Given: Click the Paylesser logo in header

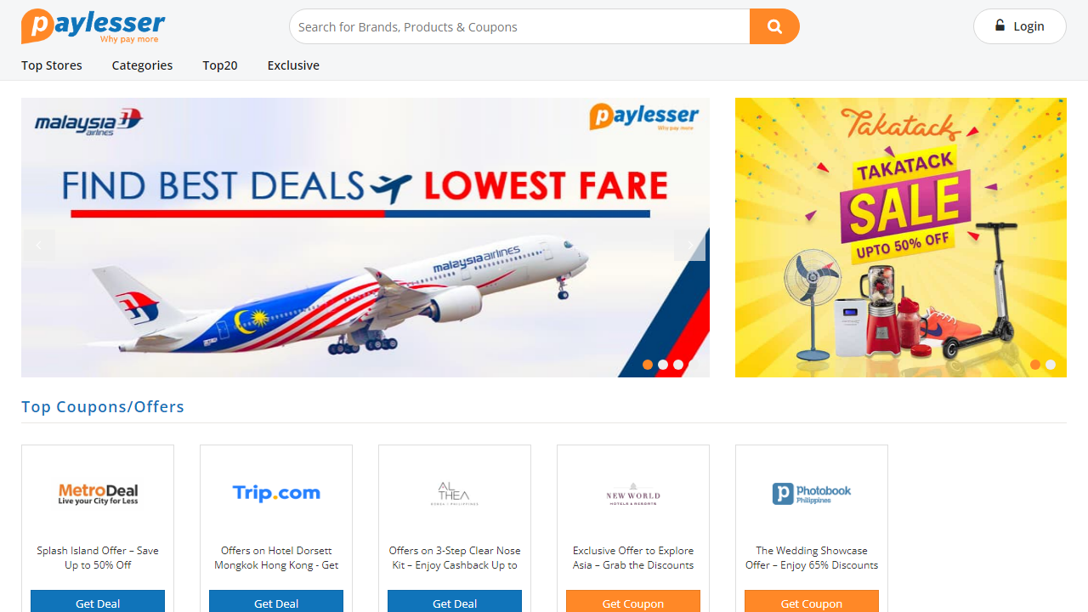Looking at the screenshot, I should tap(93, 25).
